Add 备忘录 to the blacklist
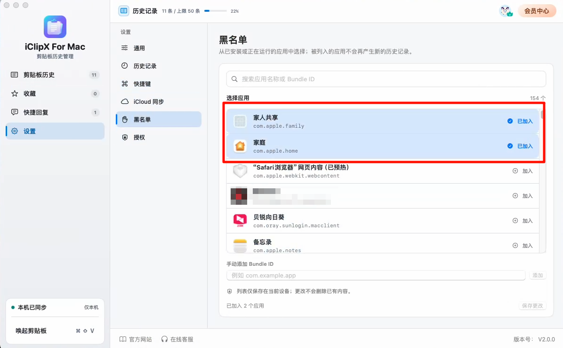 (x=523, y=246)
